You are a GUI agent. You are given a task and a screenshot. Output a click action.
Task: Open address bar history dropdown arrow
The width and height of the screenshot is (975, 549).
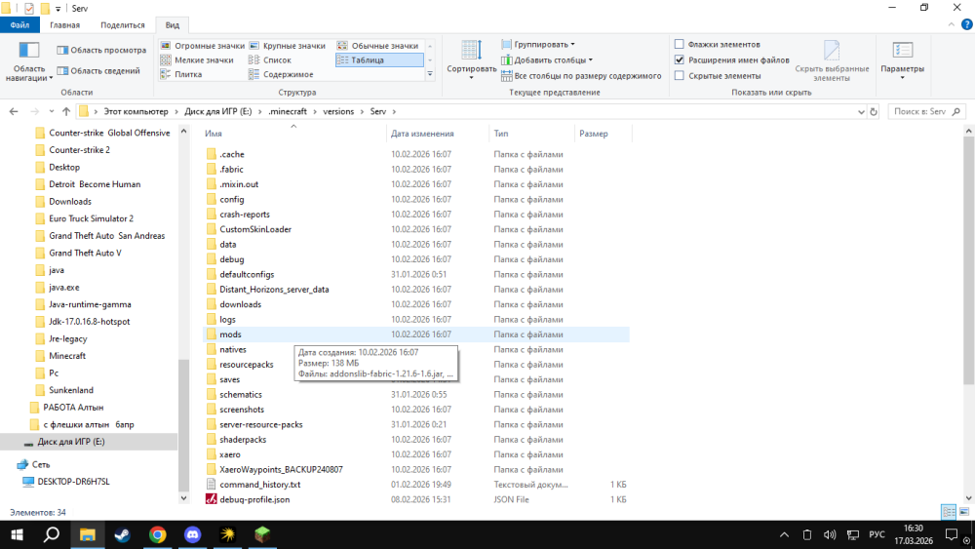[861, 112]
